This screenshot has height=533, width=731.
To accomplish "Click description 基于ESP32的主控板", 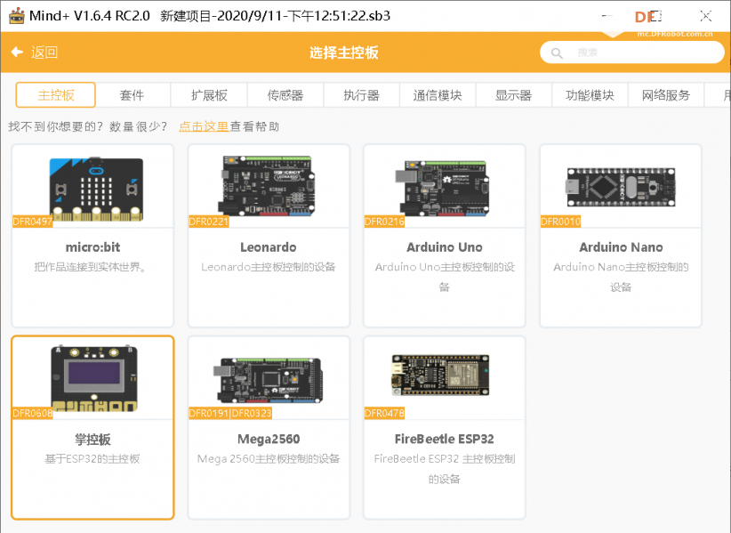I will [x=92, y=459].
